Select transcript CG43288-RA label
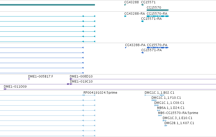Image resolution: width=216 pixels, height=137 pixels. [135, 14]
